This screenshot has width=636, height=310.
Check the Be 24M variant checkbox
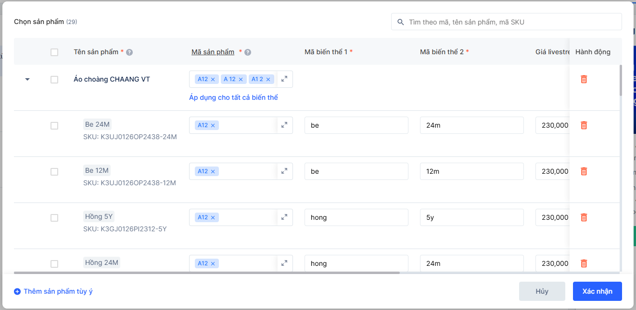[54, 126]
